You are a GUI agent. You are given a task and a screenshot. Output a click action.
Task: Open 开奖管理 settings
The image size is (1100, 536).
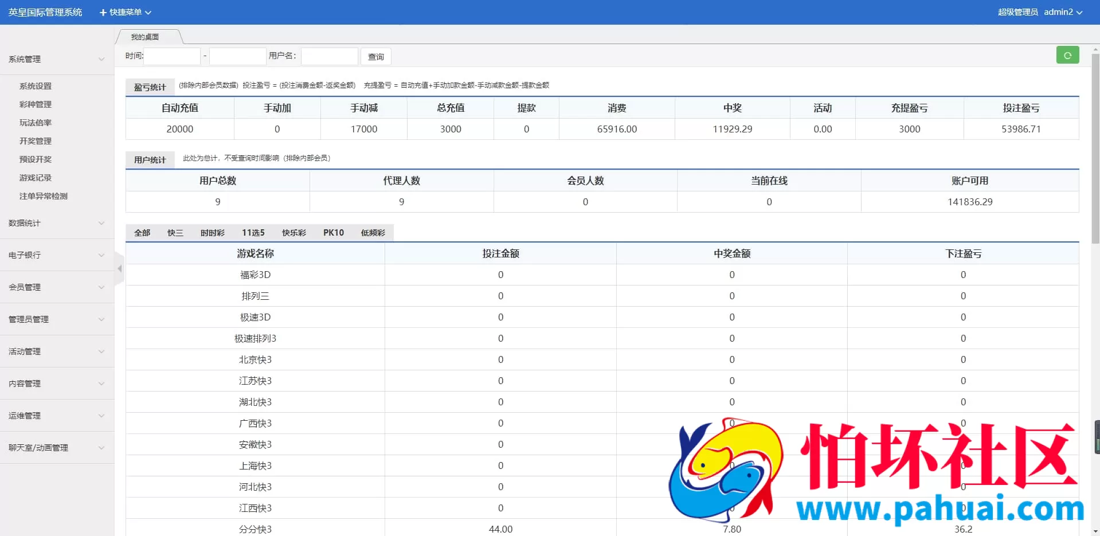click(34, 140)
